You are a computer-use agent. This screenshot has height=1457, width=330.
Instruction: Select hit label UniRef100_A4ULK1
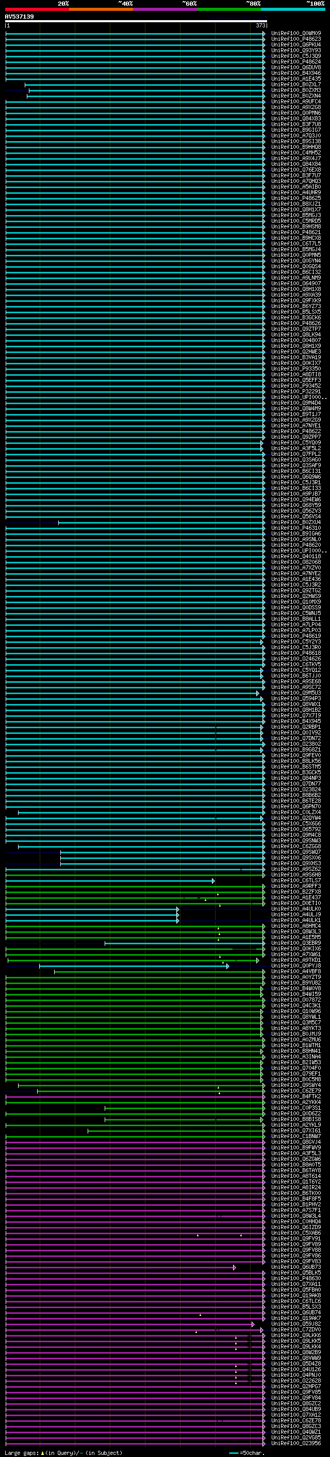pyautogui.click(x=296, y=920)
